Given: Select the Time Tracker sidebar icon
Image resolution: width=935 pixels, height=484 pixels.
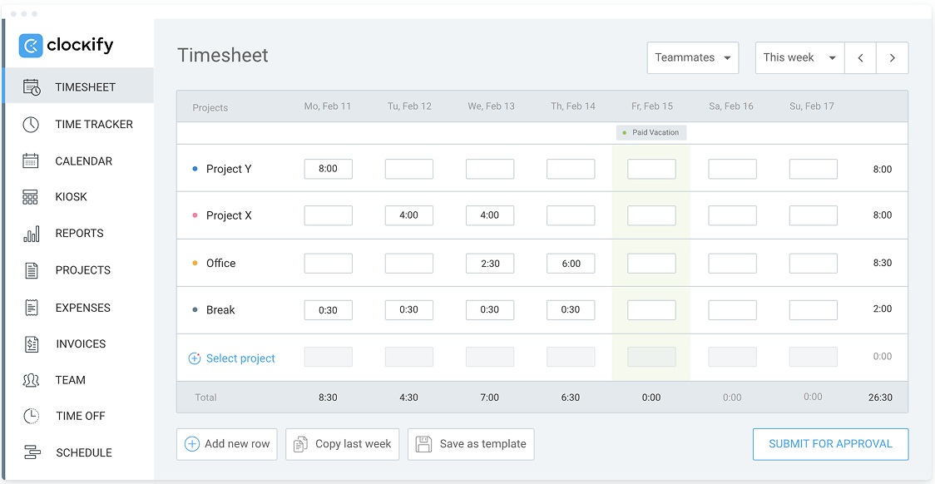Looking at the screenshot, I should [x=30, y=124].
